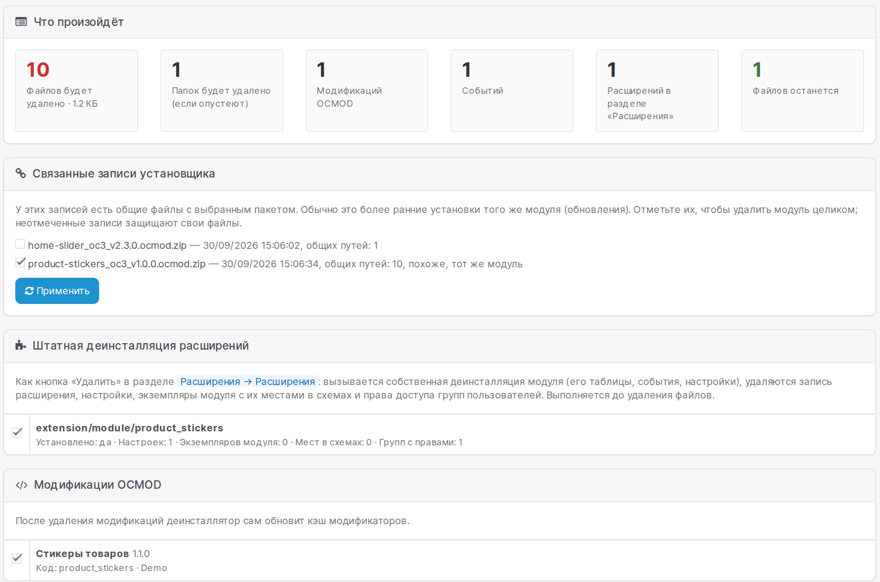Open the «Расширения → Расширения» link
This screenshot has width=880, height=582.
[248, 382]
